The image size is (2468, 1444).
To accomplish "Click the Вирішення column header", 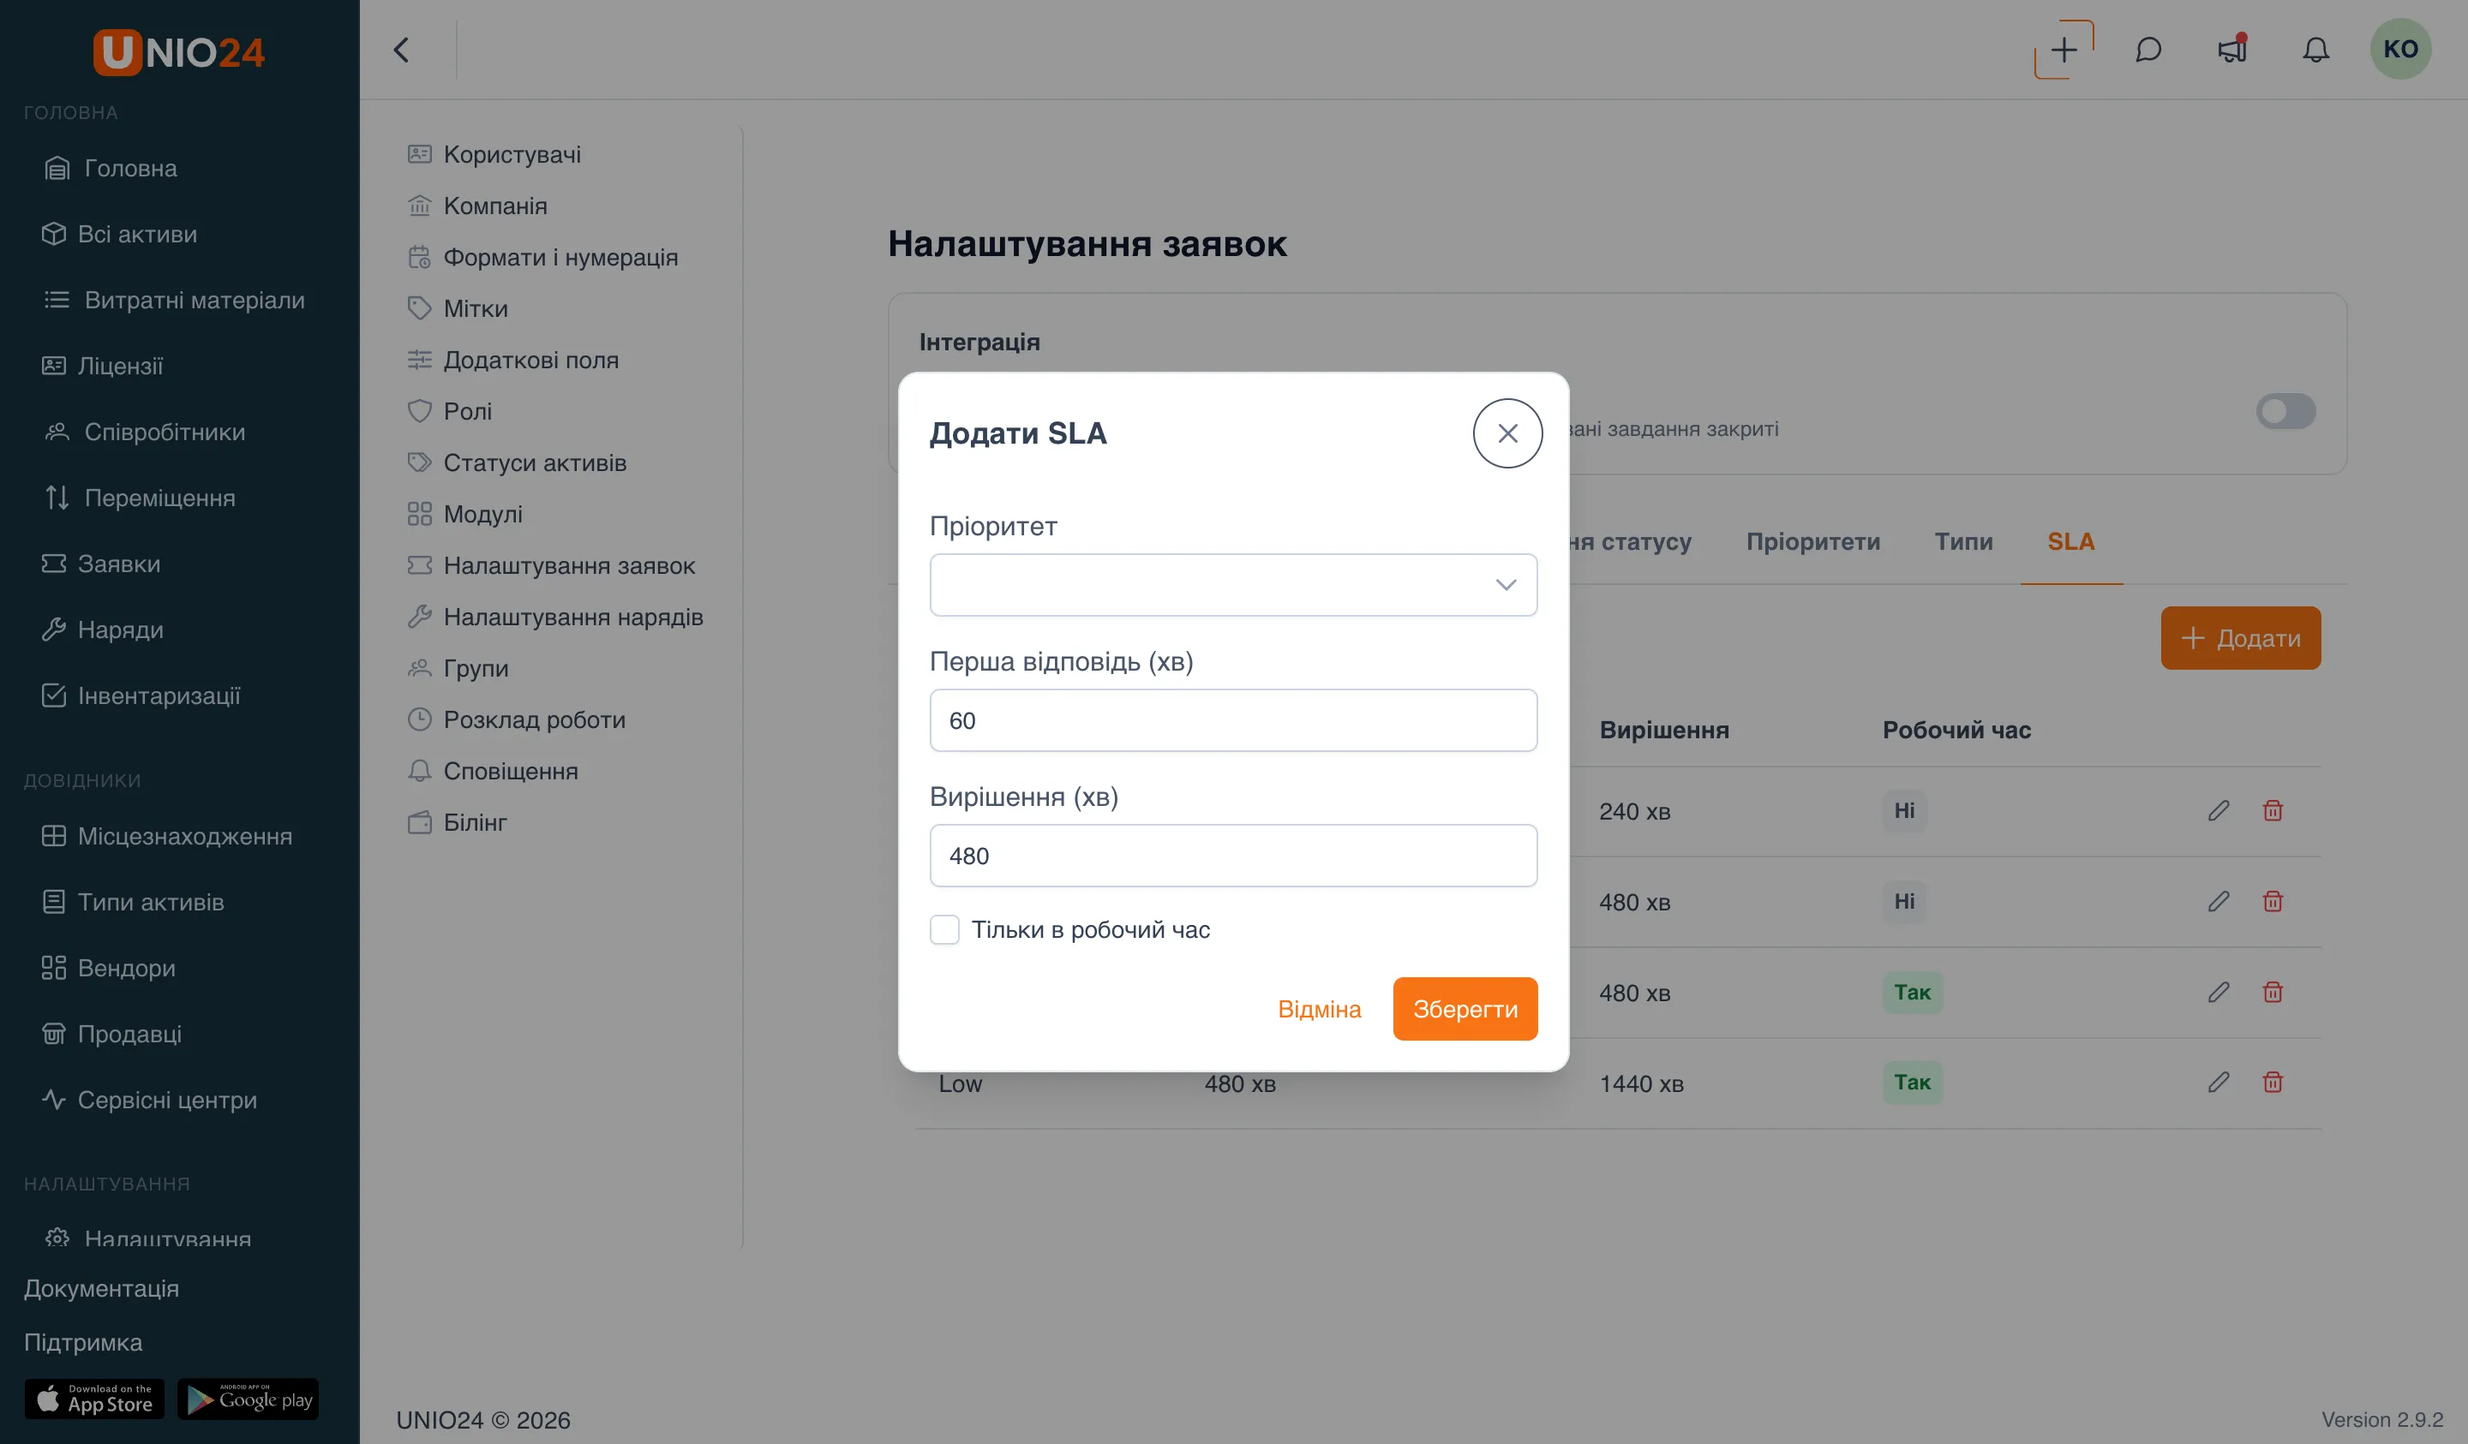I will (x=1664, y=731).
